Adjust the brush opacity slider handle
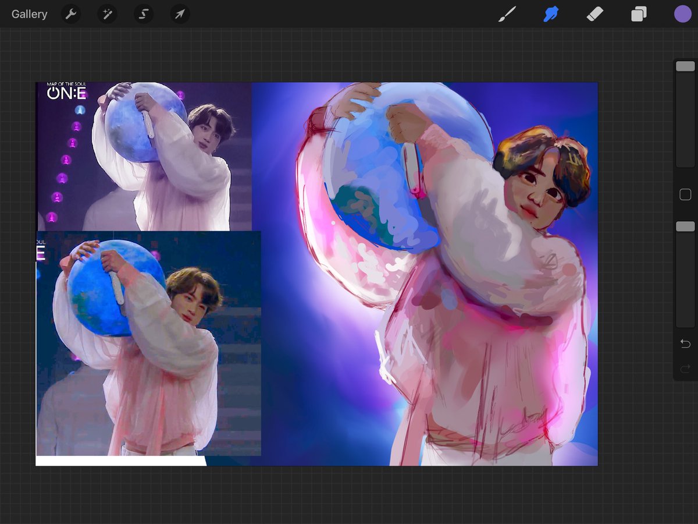The width and height of the screenshot is (698, 524). click(685, 226)
